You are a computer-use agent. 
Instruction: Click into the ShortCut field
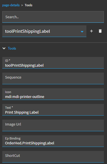click(53, 157)
